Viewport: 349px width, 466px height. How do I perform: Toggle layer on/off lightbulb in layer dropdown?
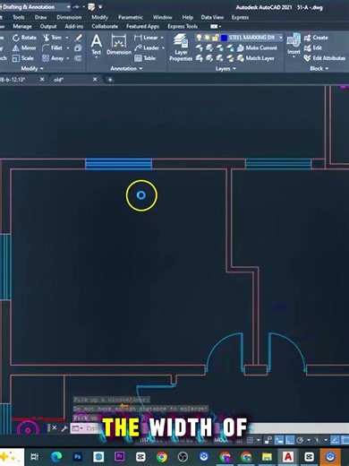[x=199, y=38]
